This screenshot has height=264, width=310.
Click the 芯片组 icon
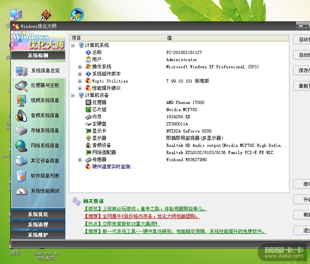(x=88, y=110)
